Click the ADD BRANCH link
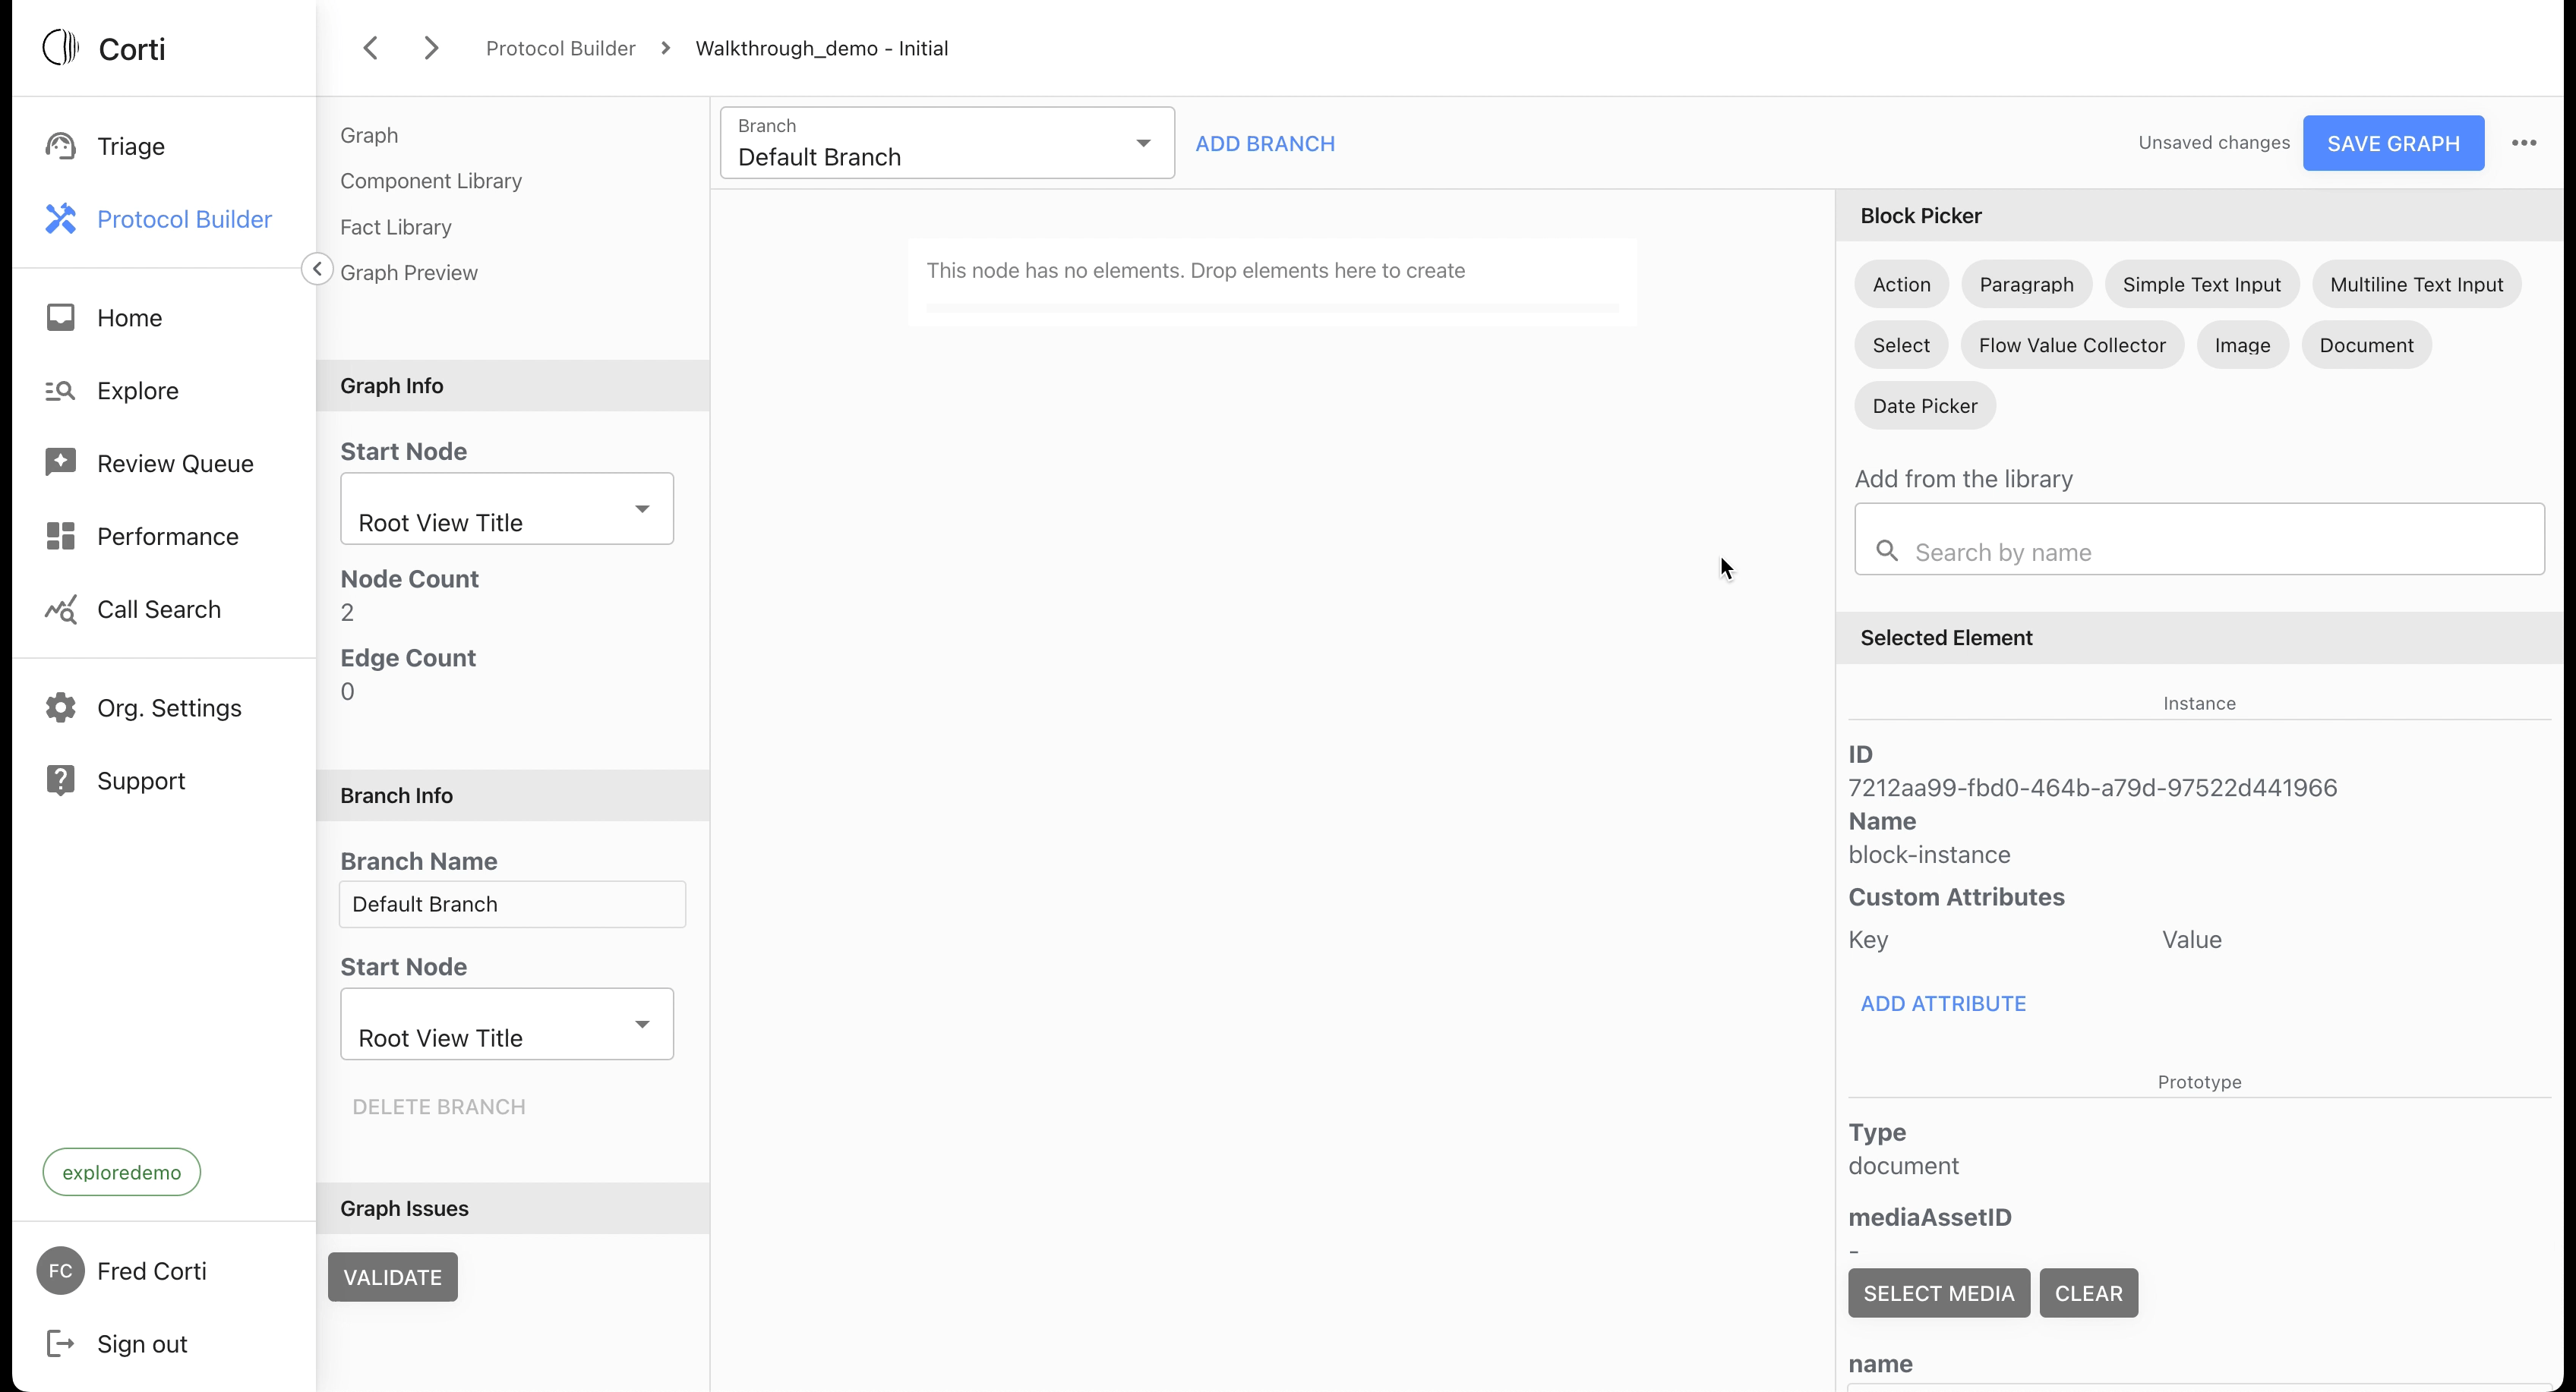The width and height of the screenshot is (2576, 1392). (1264, 143)
